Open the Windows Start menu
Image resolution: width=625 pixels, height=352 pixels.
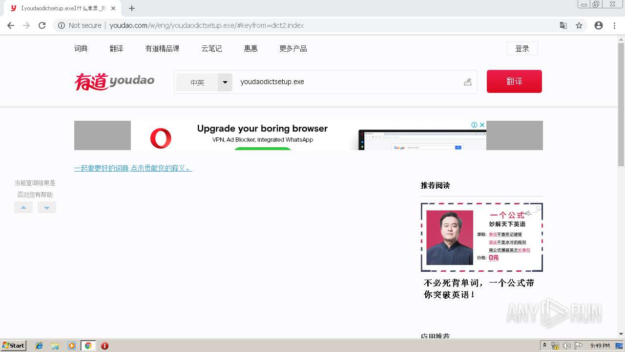[14, 346]
